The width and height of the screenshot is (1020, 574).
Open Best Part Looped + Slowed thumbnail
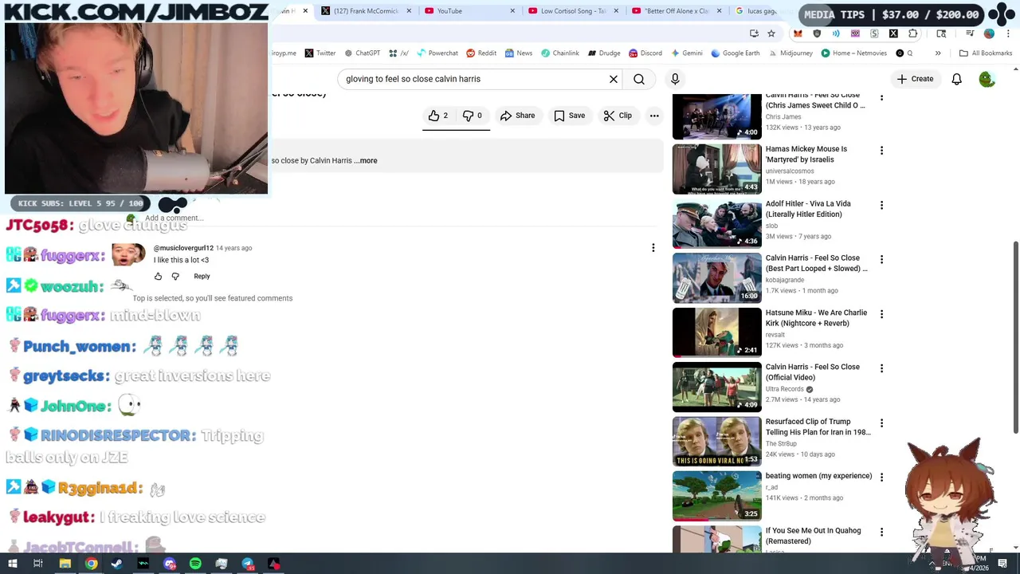[717, 278]
